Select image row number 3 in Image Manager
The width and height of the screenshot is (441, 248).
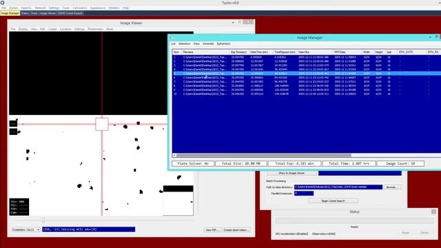[307, 65]
